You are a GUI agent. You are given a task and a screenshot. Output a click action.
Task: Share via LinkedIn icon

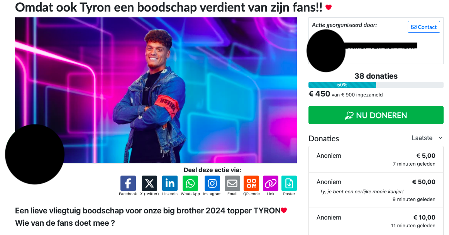coord(170,183)
